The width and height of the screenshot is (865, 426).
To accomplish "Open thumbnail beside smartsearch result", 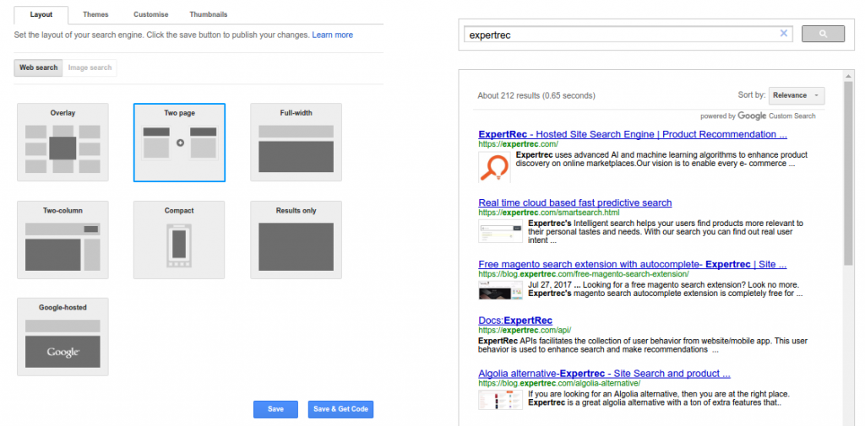I will click(500, 231).
